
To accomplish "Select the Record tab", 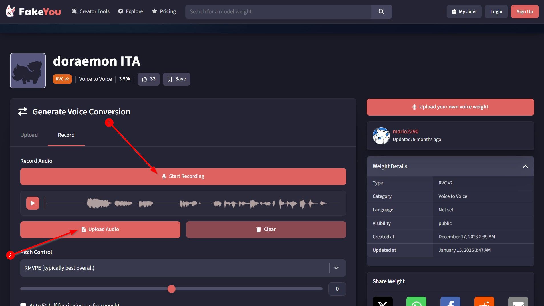I will click(x=66, y=135).
